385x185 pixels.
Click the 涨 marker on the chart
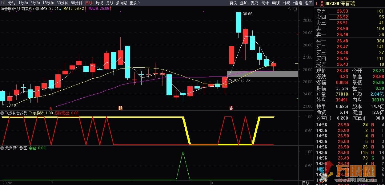[x=231, y=108]
